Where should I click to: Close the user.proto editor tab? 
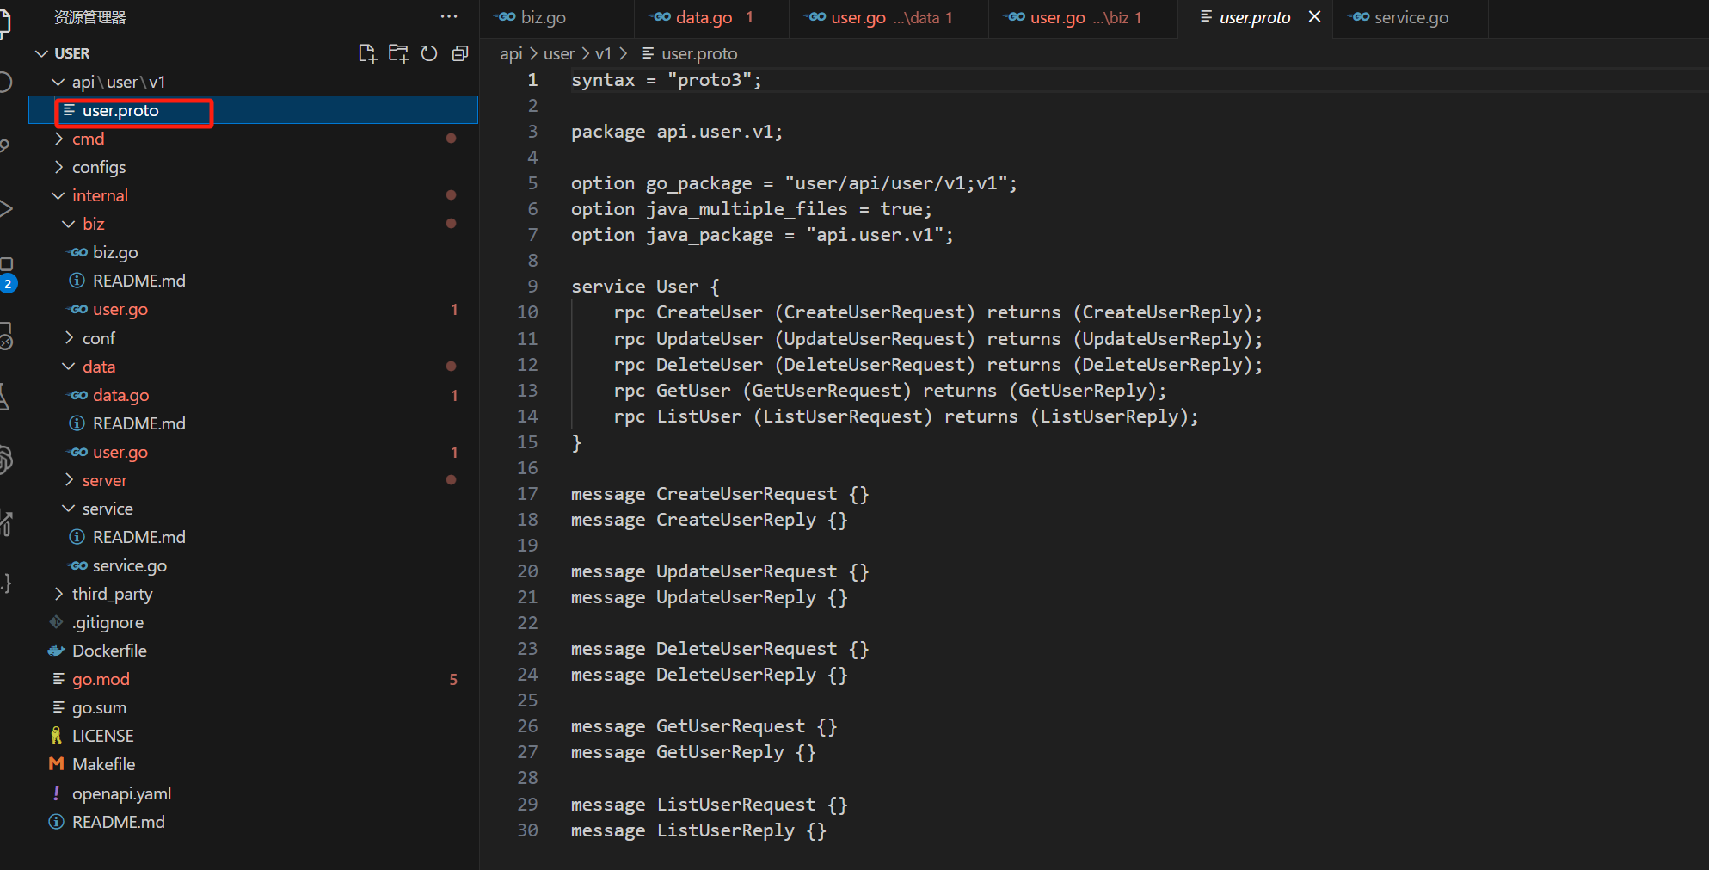(x=1314, y=16)
